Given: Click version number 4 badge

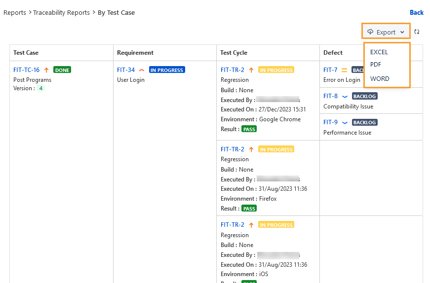Looking at the screenshot, I should pos(41,88).
